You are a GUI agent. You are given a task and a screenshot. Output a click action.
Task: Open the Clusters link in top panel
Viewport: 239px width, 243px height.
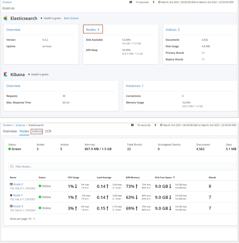(7, 2)
